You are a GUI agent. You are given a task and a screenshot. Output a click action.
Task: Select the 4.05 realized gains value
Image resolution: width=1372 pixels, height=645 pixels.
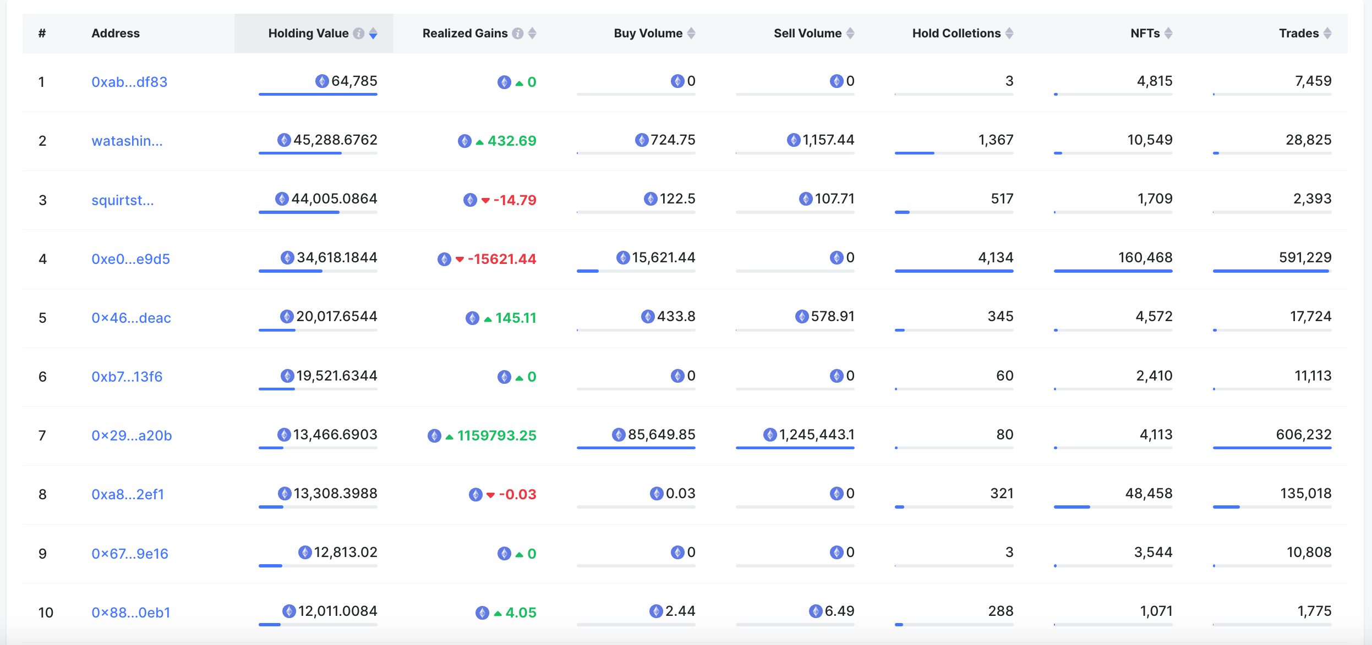click(x=521, y=613)
